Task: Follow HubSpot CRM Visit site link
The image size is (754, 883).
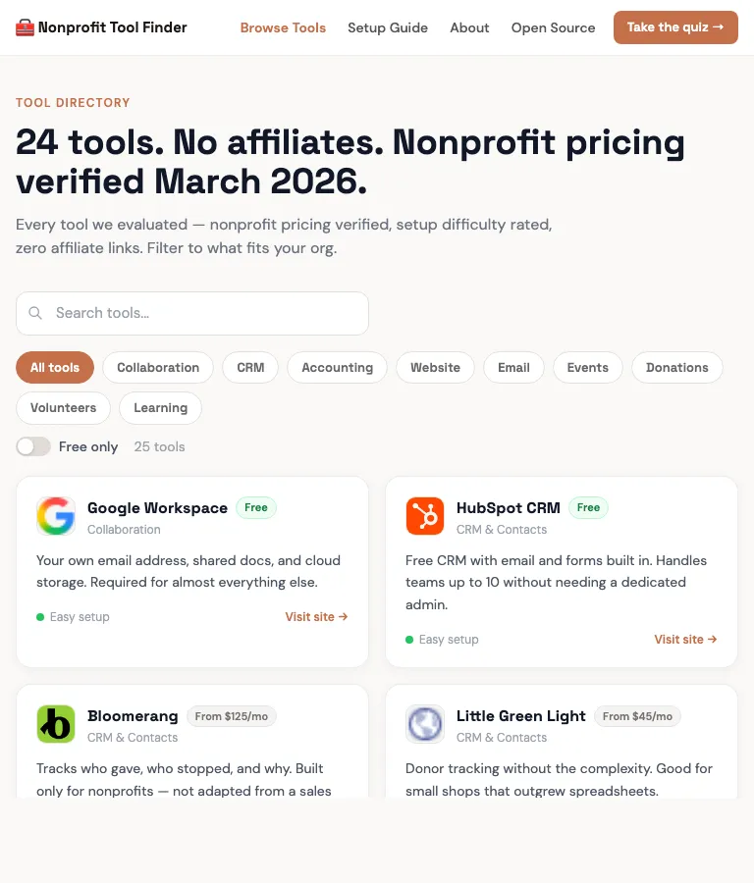Action: pos(685,639)
